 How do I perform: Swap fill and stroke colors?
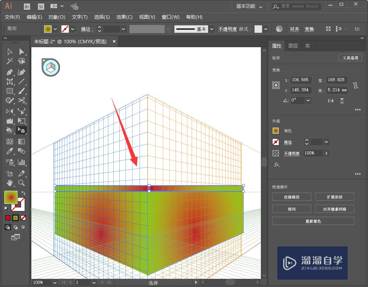pos(23,193)
